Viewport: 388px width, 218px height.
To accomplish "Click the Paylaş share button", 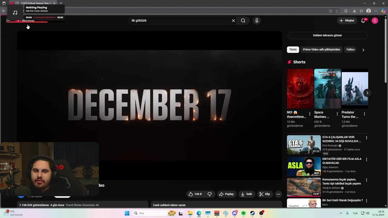I will coord(226,194).
